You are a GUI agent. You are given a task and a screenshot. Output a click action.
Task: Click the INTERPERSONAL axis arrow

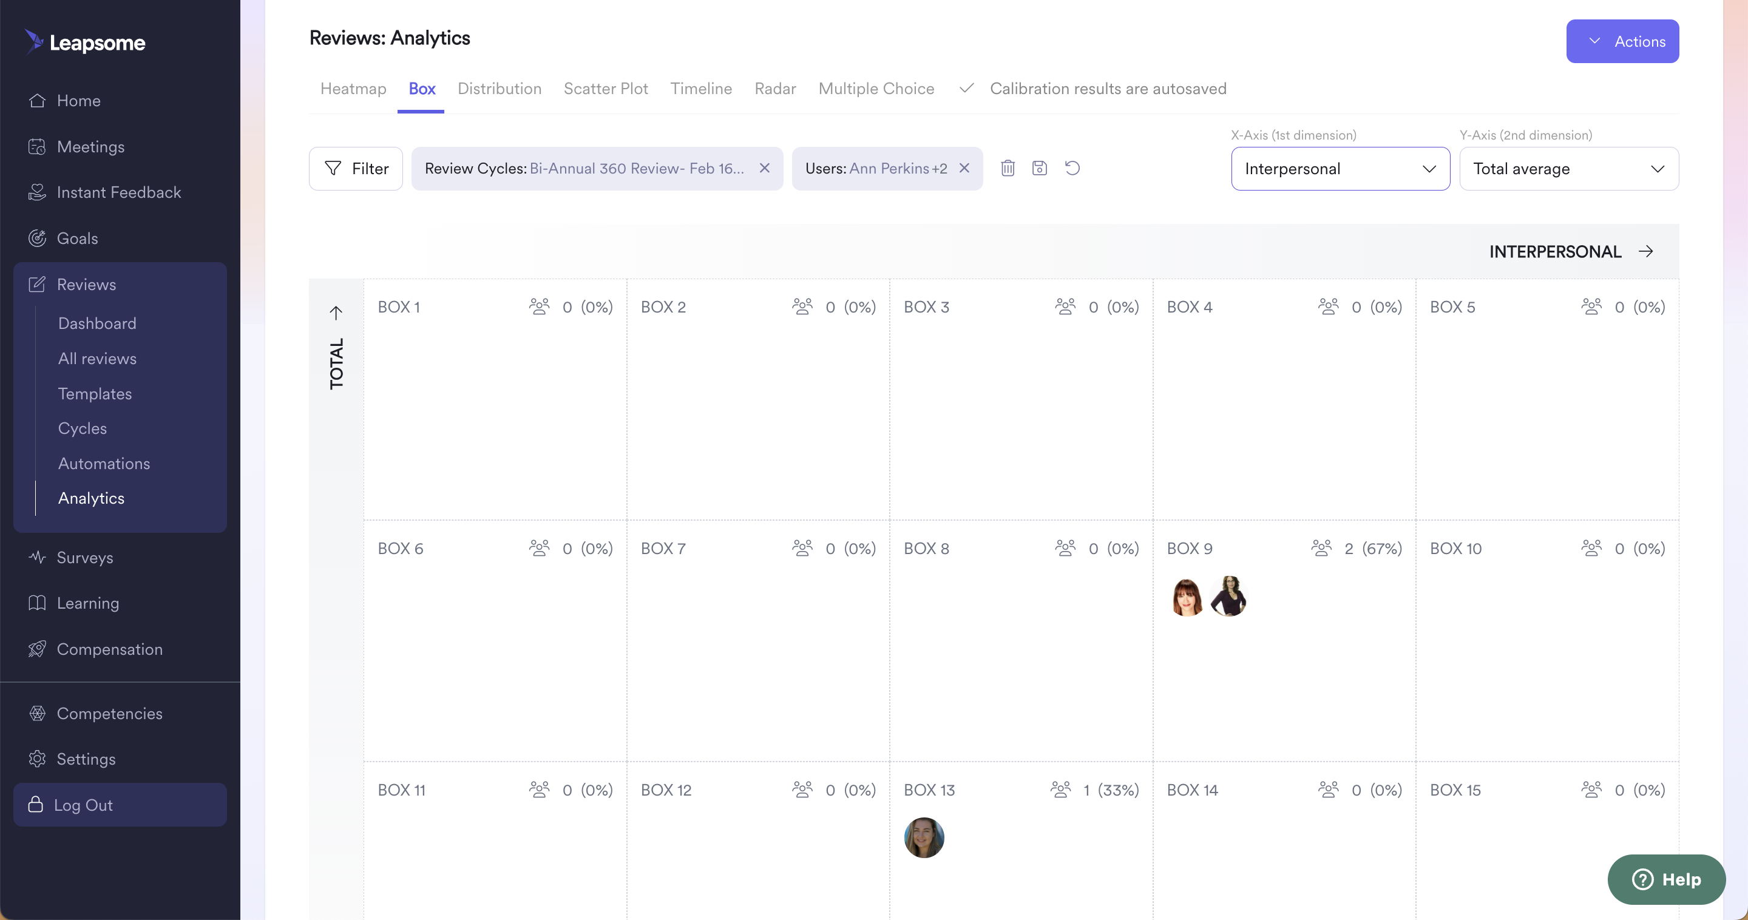pyautogui.click(x=1645, y=251)
